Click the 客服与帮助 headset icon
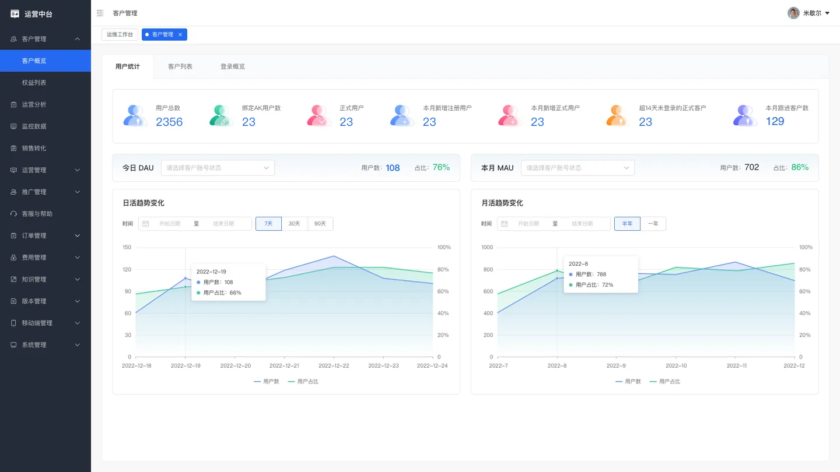This screenshot has height=472, width=840. [13, 214]
